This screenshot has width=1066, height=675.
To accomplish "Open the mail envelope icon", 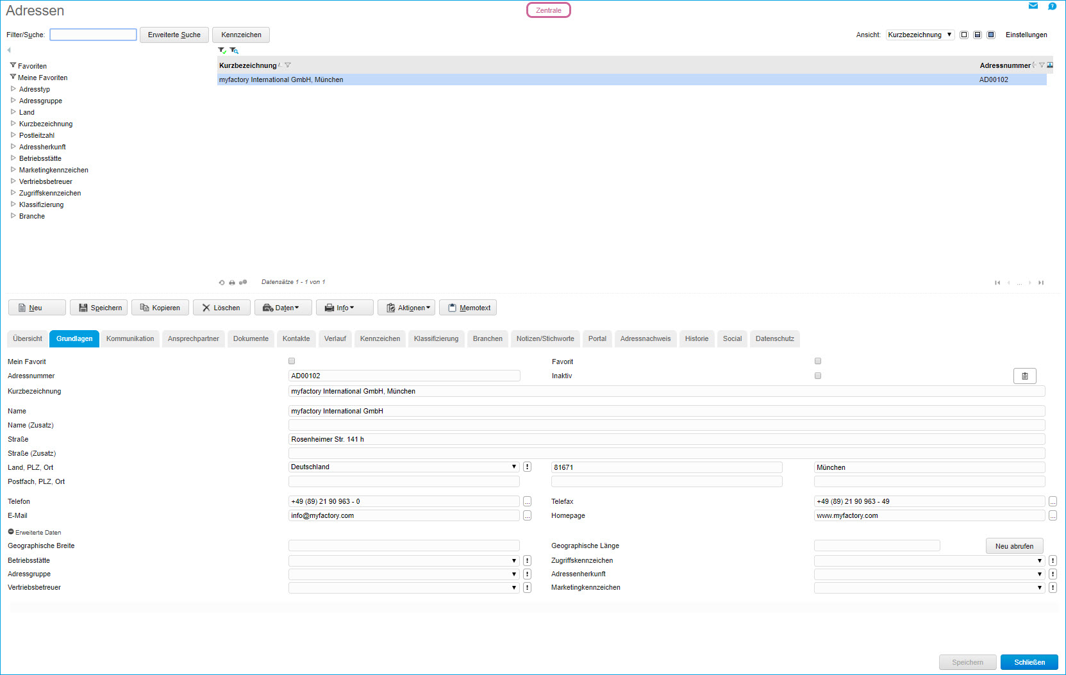I will pos(1033,6).
